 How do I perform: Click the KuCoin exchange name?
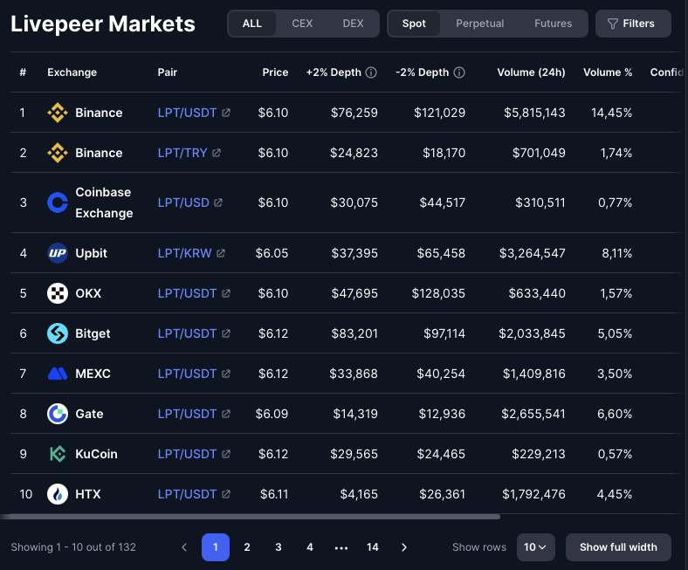click(x=97, y=454)
